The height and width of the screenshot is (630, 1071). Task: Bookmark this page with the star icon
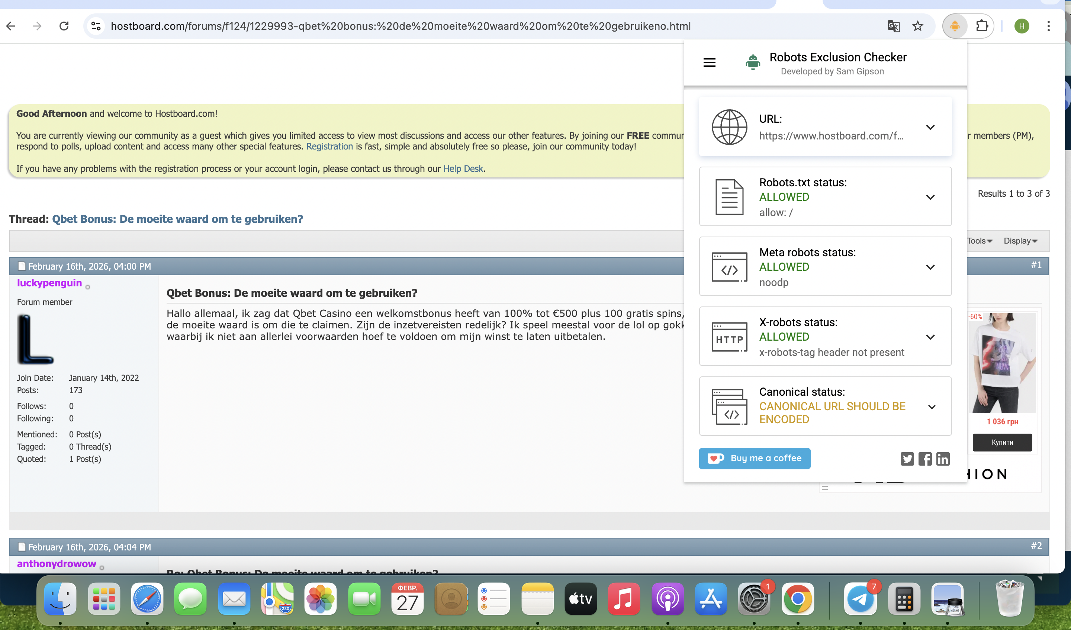pyautogui.click(x=917, y=26)
